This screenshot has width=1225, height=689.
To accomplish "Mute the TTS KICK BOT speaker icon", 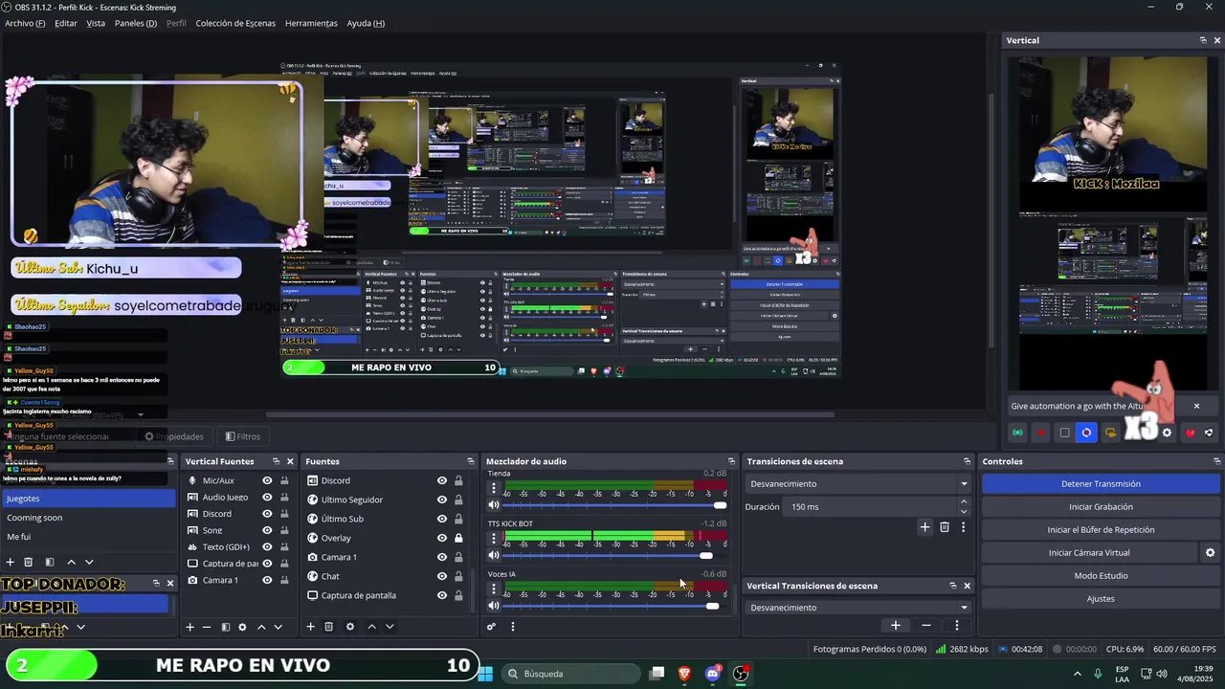I will point(494,555).
